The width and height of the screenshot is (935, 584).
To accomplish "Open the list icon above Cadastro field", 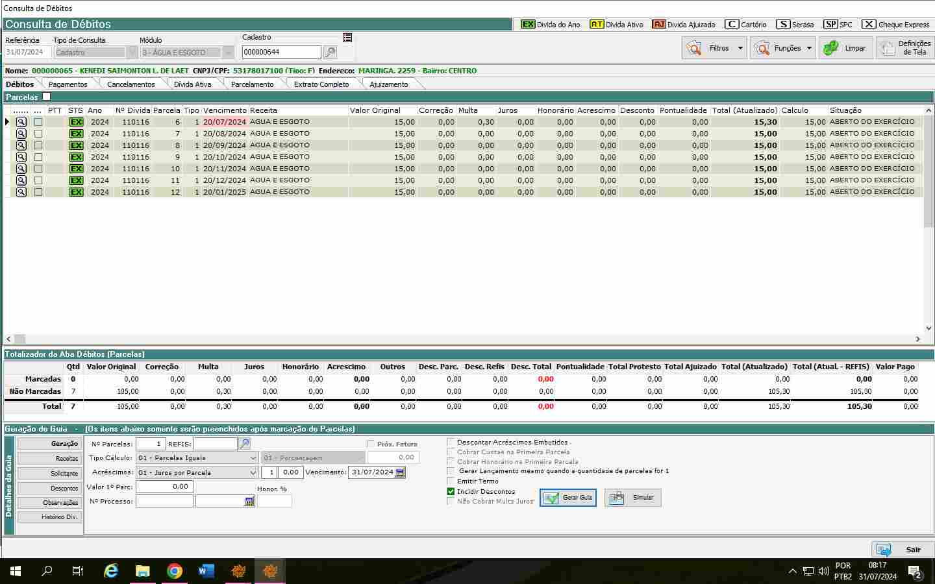I will coord(347,38).
